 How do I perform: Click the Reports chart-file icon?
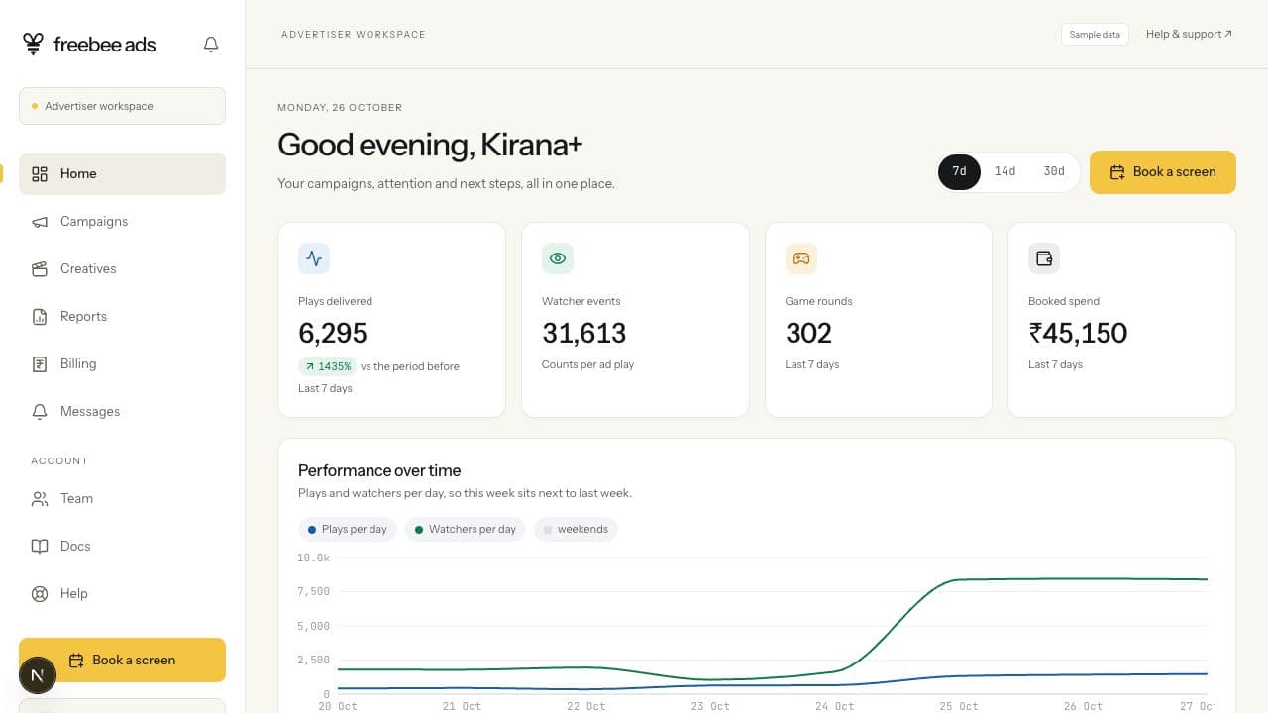pos(40,317)
